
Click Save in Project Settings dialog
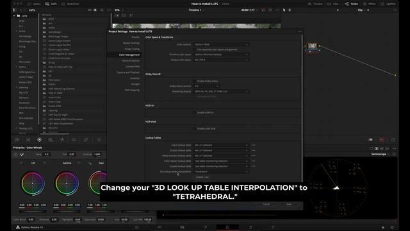[x=289, y=204]
